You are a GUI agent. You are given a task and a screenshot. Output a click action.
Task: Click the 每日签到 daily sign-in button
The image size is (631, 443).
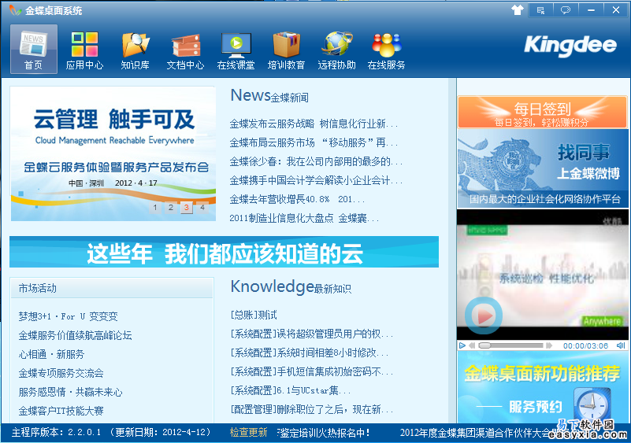coord(542,112)
